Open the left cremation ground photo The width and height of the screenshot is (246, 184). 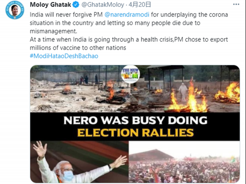[80, 89]
